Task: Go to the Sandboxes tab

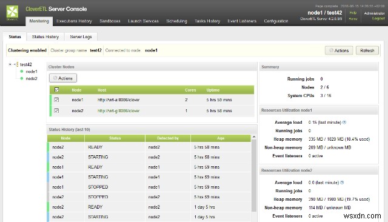Action: click(110, 21)
